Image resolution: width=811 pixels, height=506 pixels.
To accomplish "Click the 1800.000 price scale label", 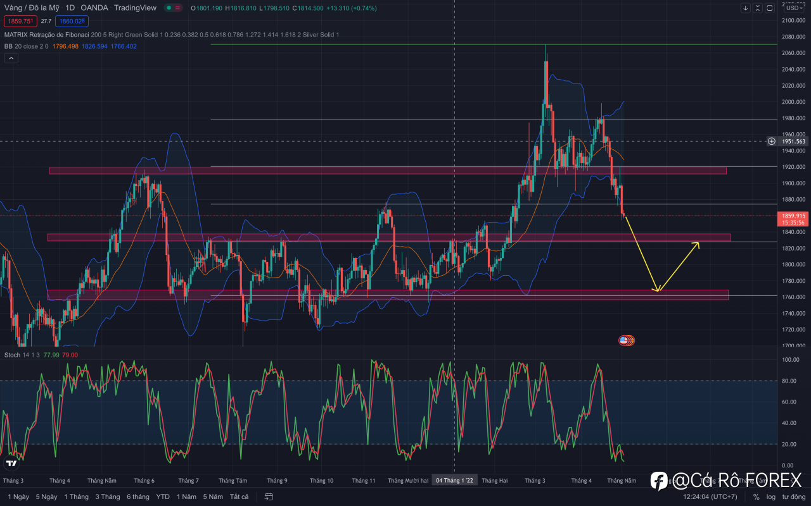I will coord(793,264).
